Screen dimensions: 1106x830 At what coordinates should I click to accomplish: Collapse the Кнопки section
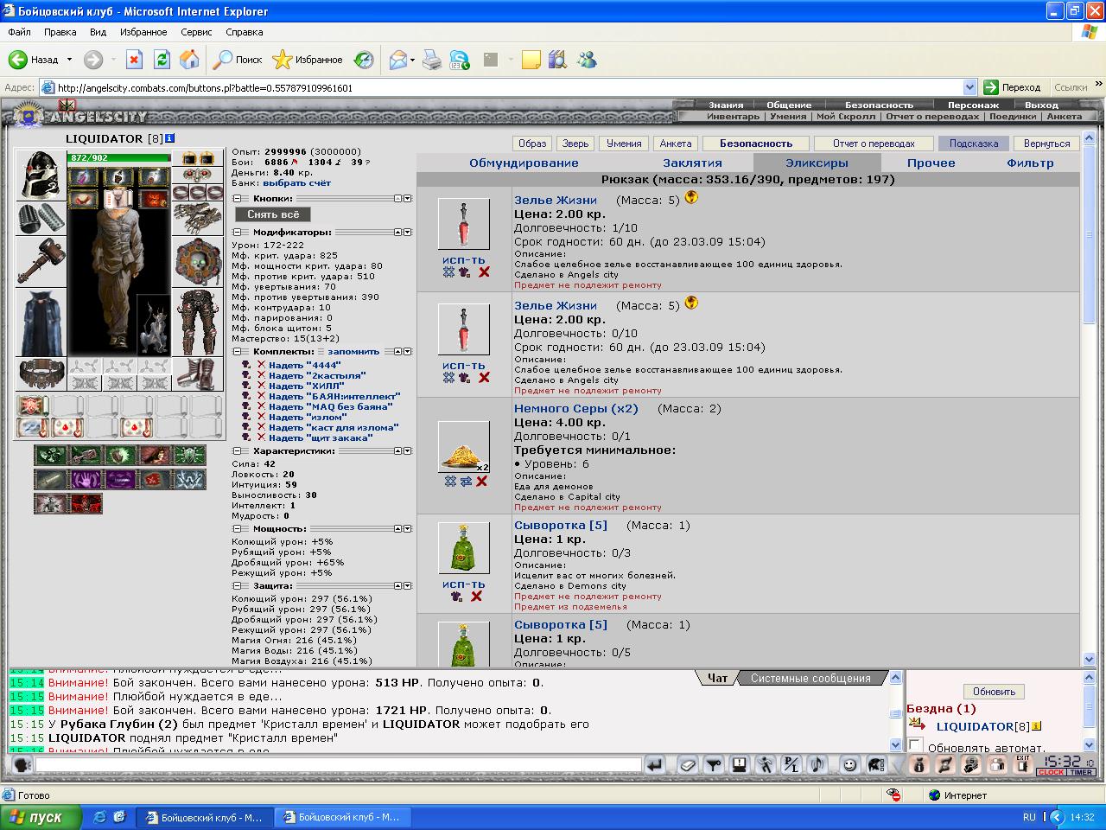coord(238,199)
